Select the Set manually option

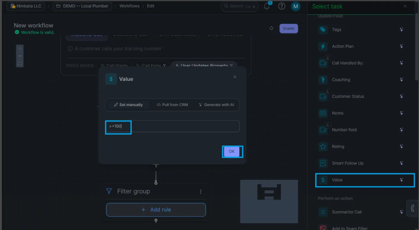point(128,105)
